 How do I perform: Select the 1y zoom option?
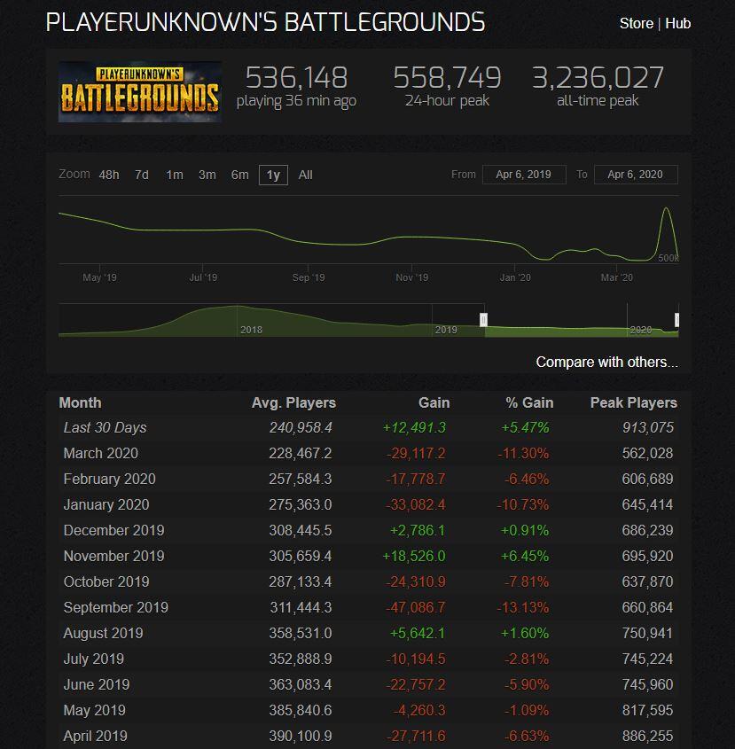point(273,175)
